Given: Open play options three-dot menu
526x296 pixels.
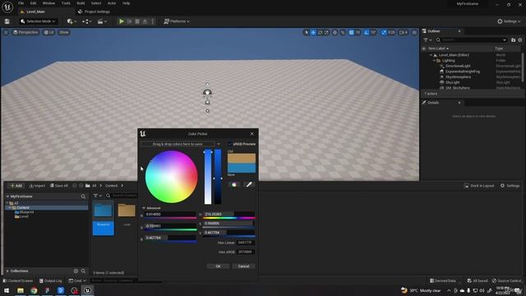Looking at the screenshot, I should [153, 21].
